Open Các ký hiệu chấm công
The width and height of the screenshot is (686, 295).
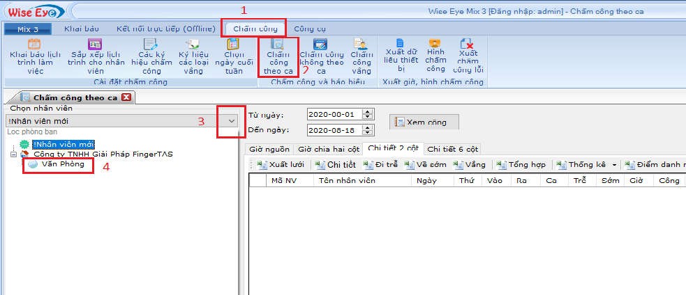click(151, 56)
